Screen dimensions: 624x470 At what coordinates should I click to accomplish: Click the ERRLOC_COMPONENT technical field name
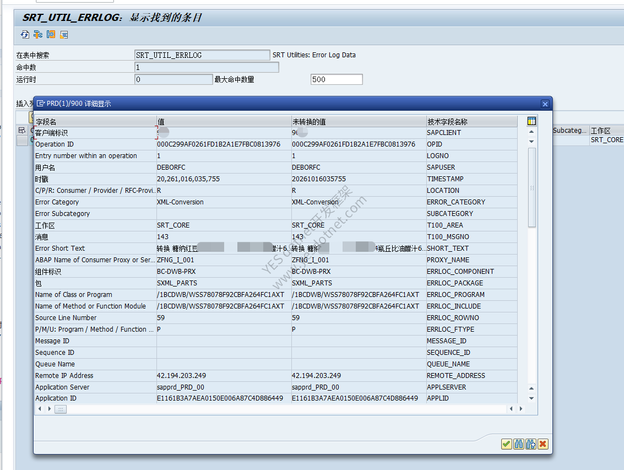coord(460,271)
